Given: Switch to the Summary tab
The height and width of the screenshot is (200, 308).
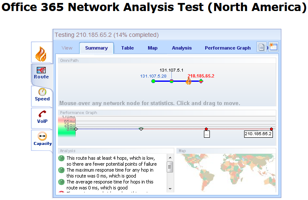Looking at the screenshot, I should click(x=96, y=48).
